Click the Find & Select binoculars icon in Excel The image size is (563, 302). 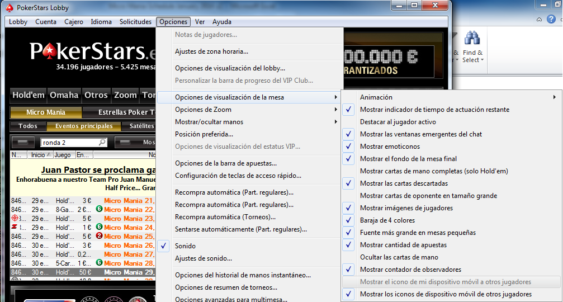[472, 39]
